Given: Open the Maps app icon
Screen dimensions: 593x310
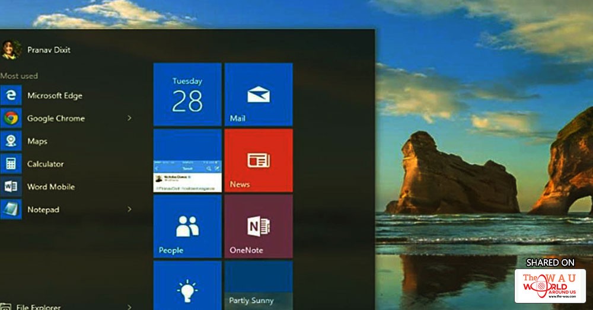Looking at the screenshot, I should pos(11,141).
